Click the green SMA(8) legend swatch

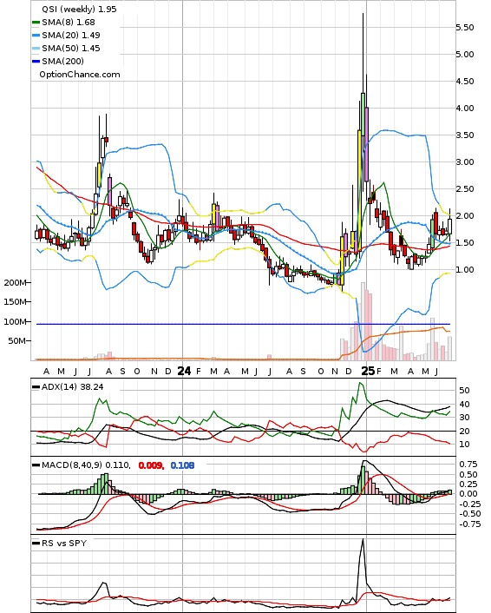pos(36,23)
